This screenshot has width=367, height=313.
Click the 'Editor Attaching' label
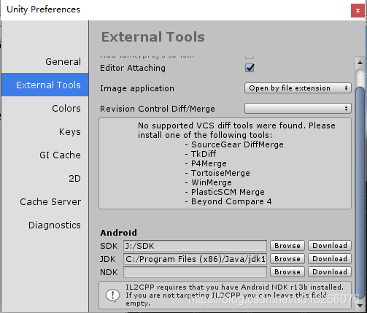pyautogui.click(x=133, y=68)
